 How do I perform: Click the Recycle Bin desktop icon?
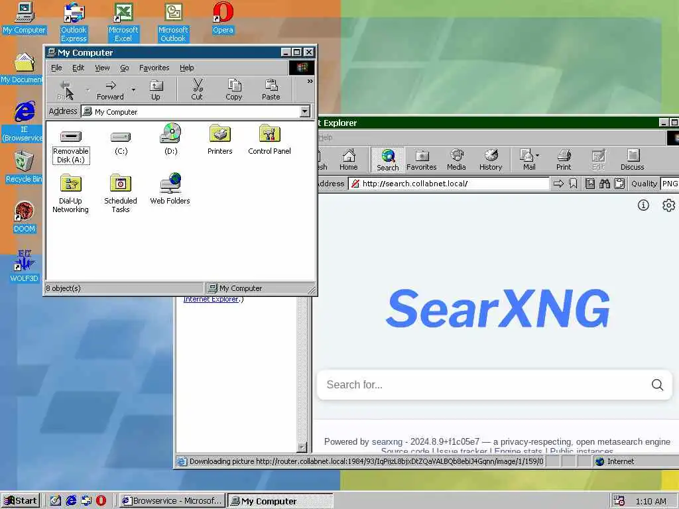[24, 167]
